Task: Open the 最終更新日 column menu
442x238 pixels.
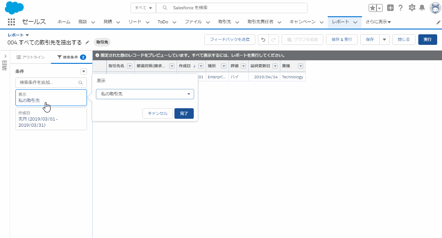Action: [275, 66]
